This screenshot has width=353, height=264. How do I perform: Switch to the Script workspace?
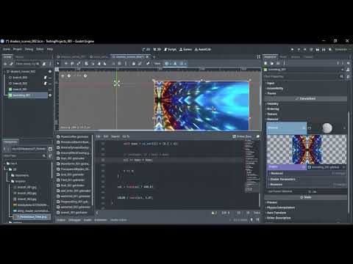[x=170, y=49]
